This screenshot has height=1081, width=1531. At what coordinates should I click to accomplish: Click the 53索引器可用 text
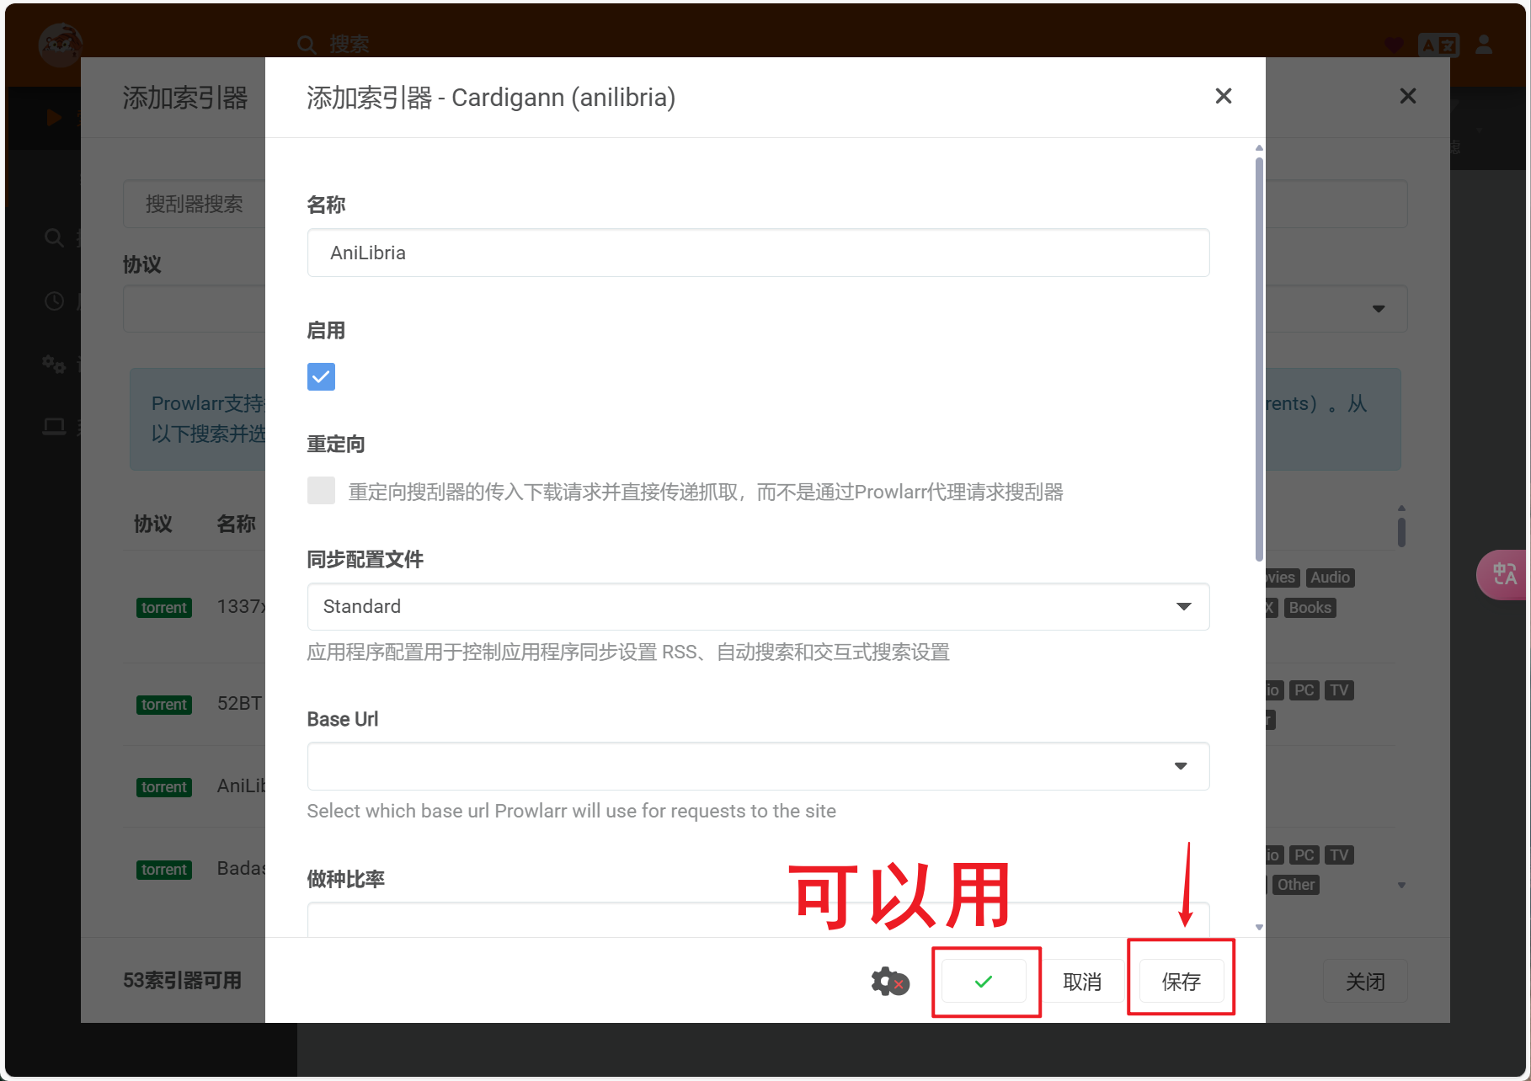pos(183,981)
